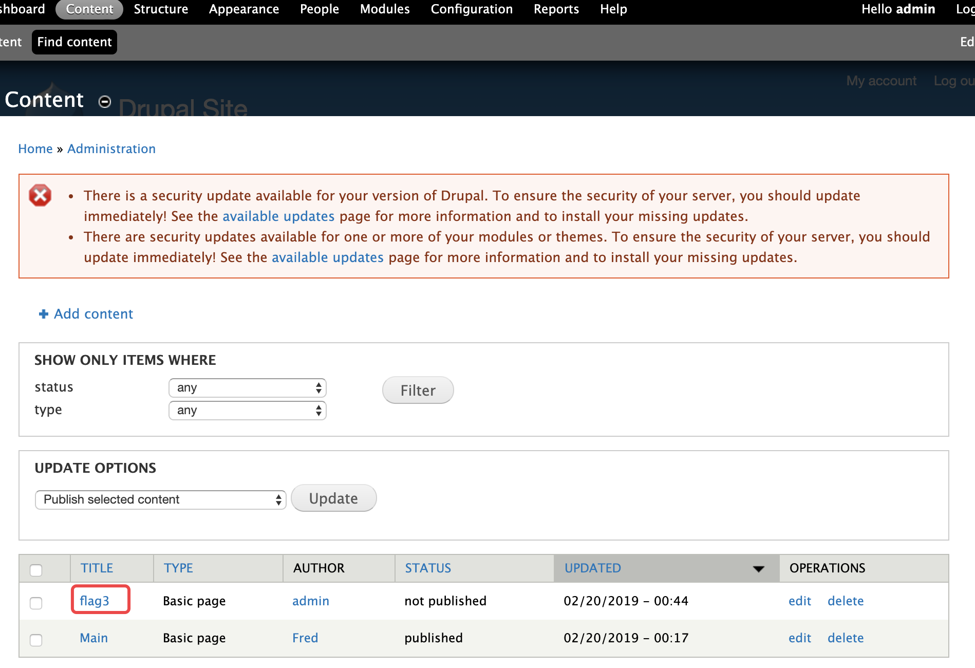Open the flag3 page title link
The width and height of the screenshot is (975, 668).
[x=95, y=601]
